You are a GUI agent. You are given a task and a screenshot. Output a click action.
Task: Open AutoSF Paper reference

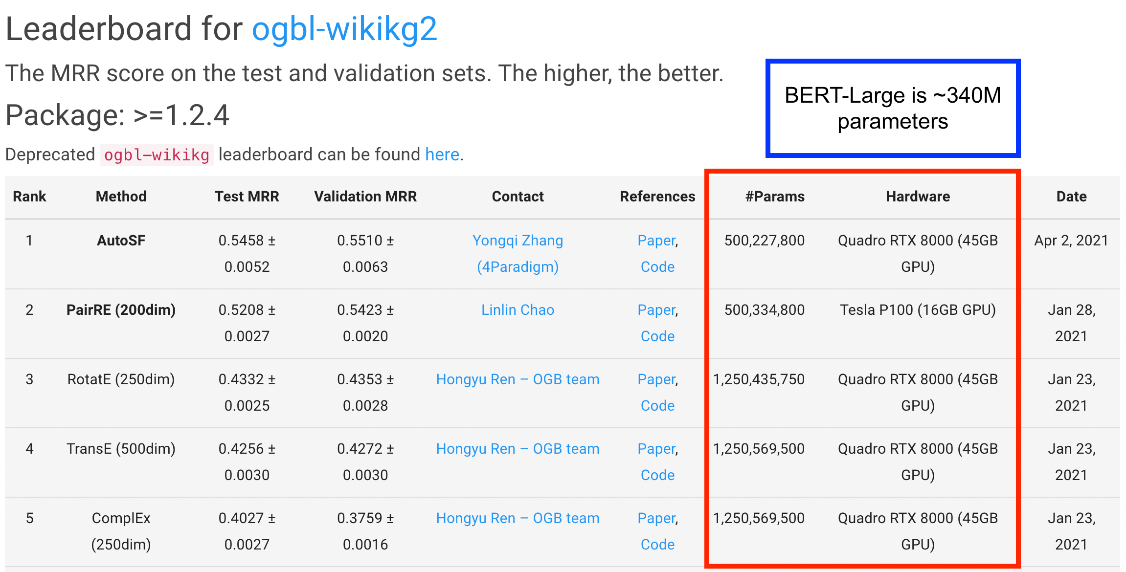click(x=656, y=241)
